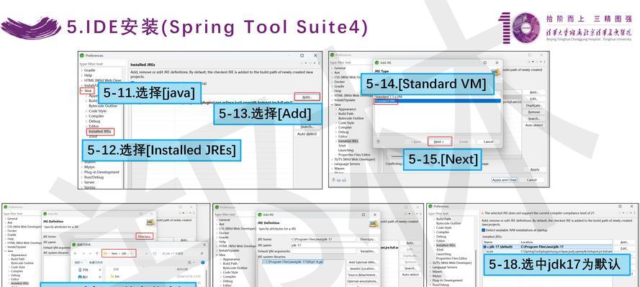Click help icon in Add JRE type dialog

378,142
